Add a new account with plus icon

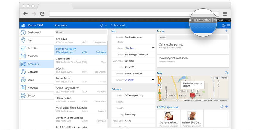[106, 25]
